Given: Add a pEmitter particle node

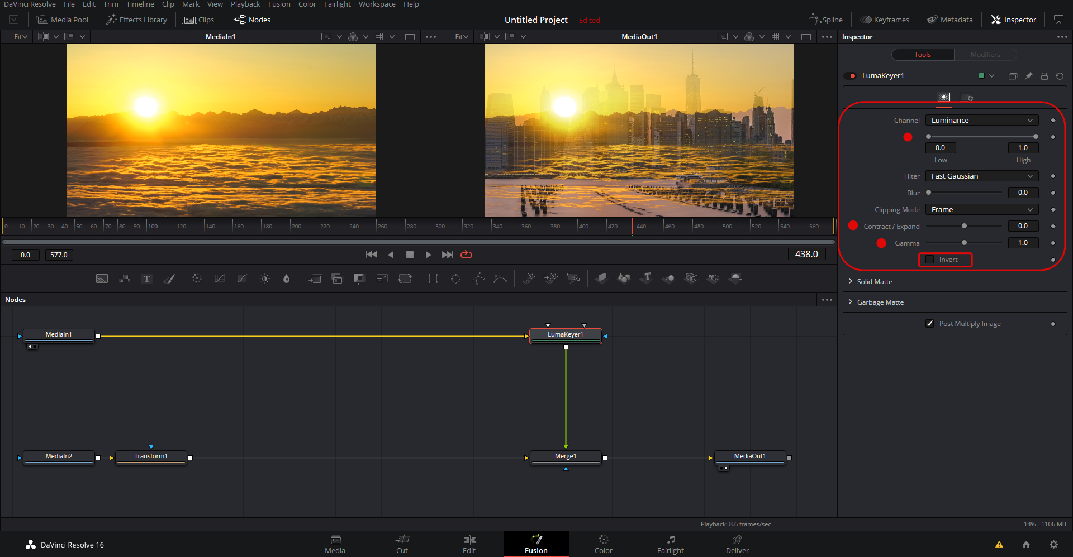Looking at the screenshot, I should 529,278.
